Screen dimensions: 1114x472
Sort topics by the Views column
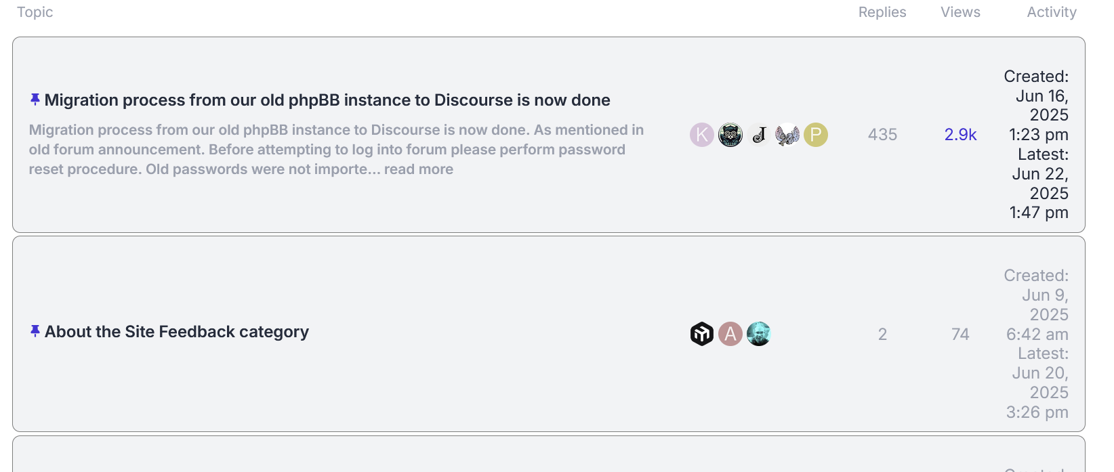[x=960, y=12]
